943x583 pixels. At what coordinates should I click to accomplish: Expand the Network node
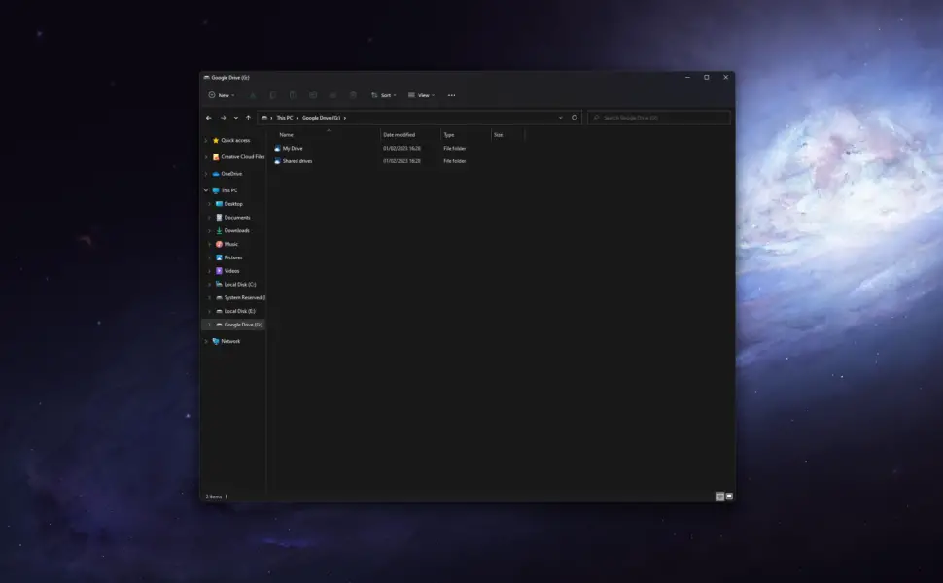click(206, 341)
